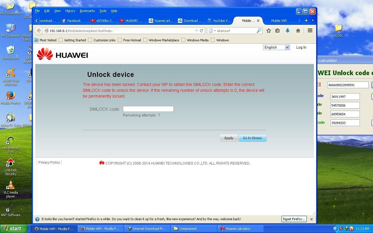
Task: Open the bookmarks list icon
Action: pos(277,31)
